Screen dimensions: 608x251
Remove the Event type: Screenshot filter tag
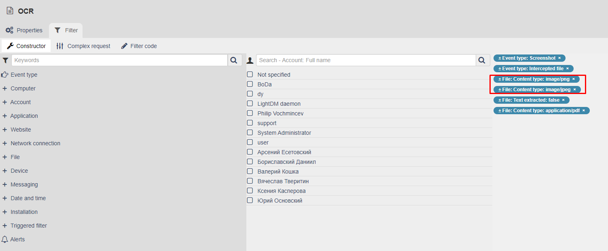[x=559, y=58]
